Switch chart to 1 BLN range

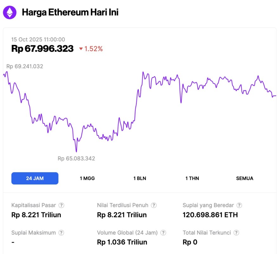(140, 178)
